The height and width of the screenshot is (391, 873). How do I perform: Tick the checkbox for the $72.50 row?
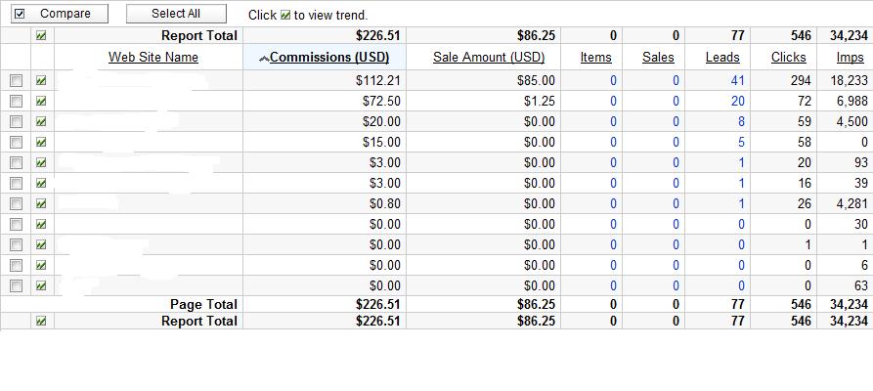(17, 102)
